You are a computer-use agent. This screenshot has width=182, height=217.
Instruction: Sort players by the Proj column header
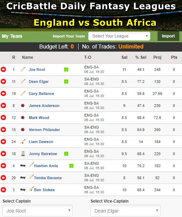157,57
